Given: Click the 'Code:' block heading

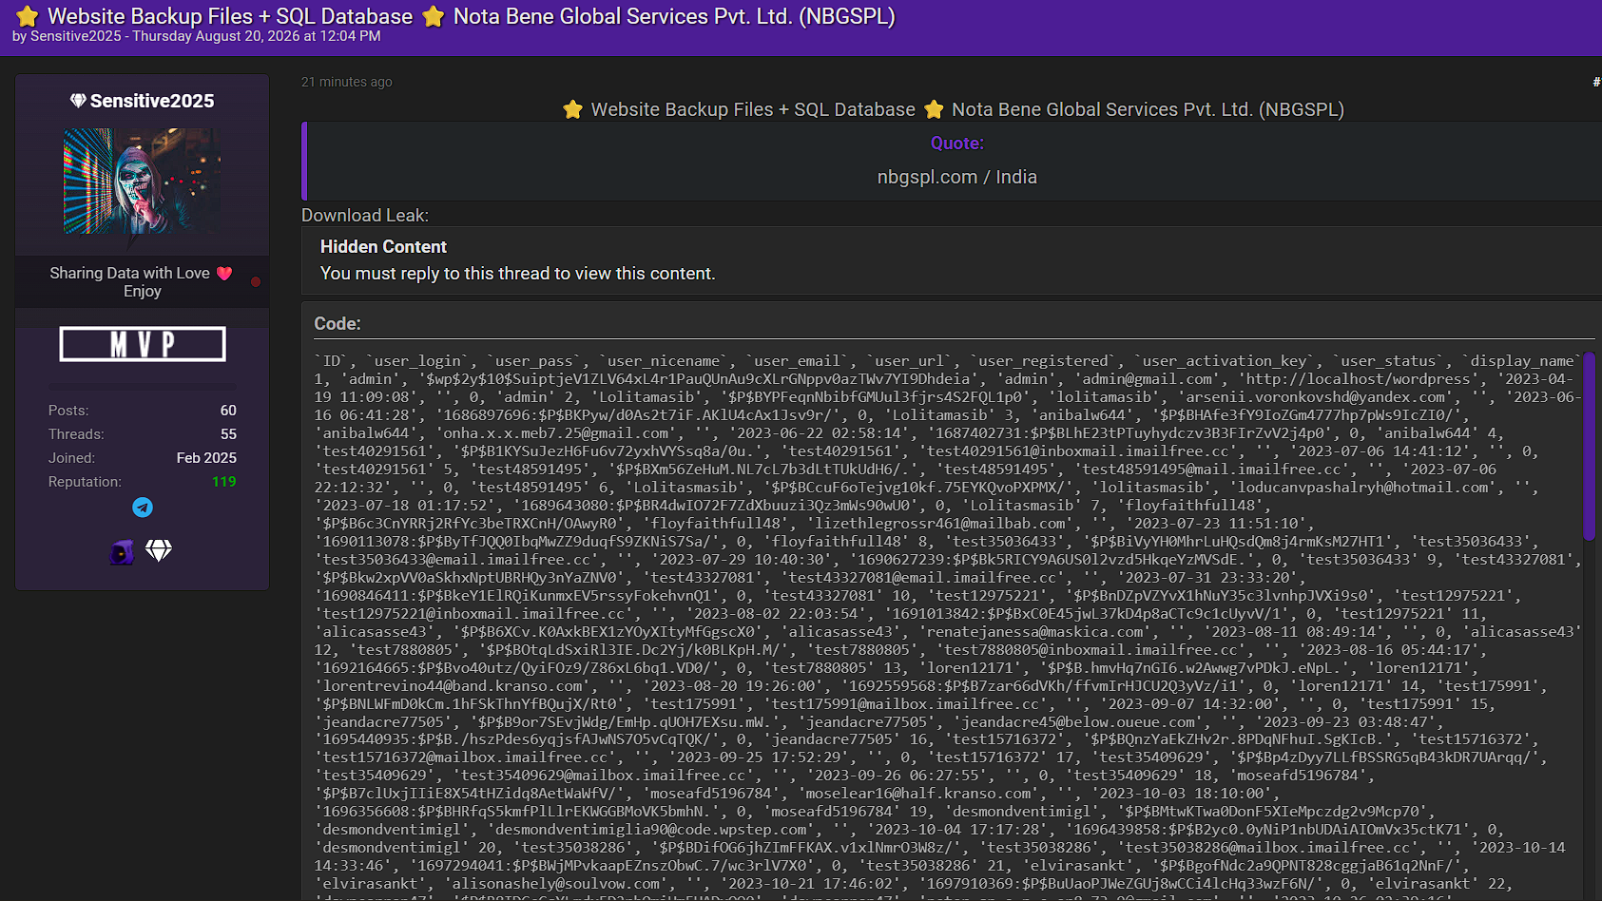Looking at the screenshot, I should (x=338, y=324).
